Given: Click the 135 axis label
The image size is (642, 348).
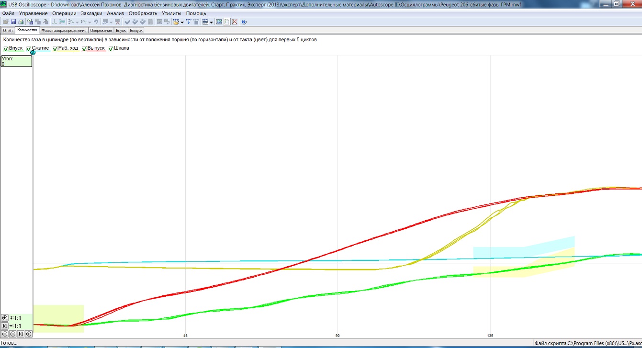Looking at the screenshot, I should coord(490,336).
